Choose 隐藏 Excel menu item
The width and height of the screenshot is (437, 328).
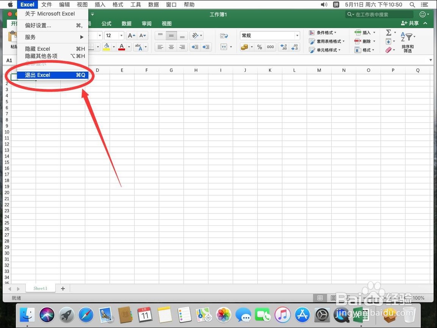[53, 49]
